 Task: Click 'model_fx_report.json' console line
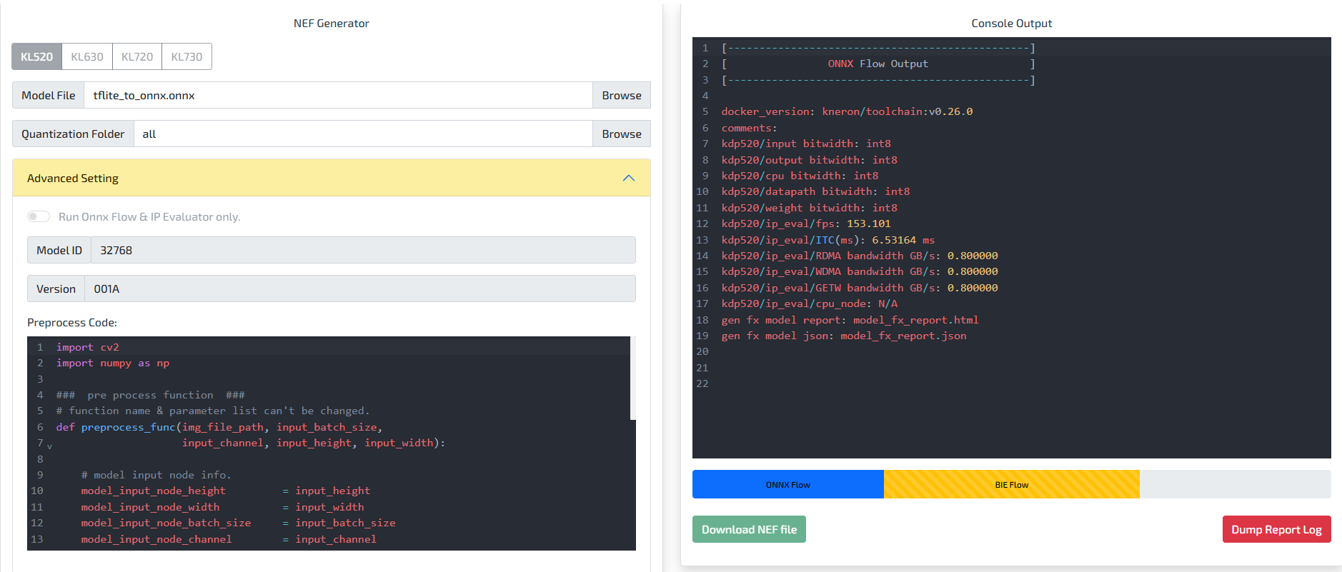pos(844,336)
